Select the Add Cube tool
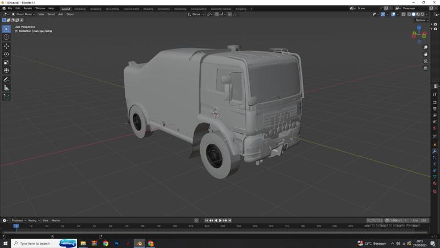Viewport: 440px width, 248px height. click(6, 97)
